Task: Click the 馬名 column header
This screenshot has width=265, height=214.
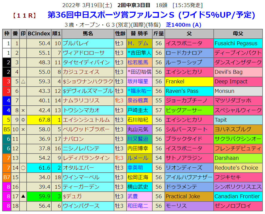Action: [88, 34]
